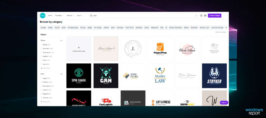The height and width of the screenshot is (118, 266).
Task: Click inside the logos search field
Action: [x=143, y=16]
